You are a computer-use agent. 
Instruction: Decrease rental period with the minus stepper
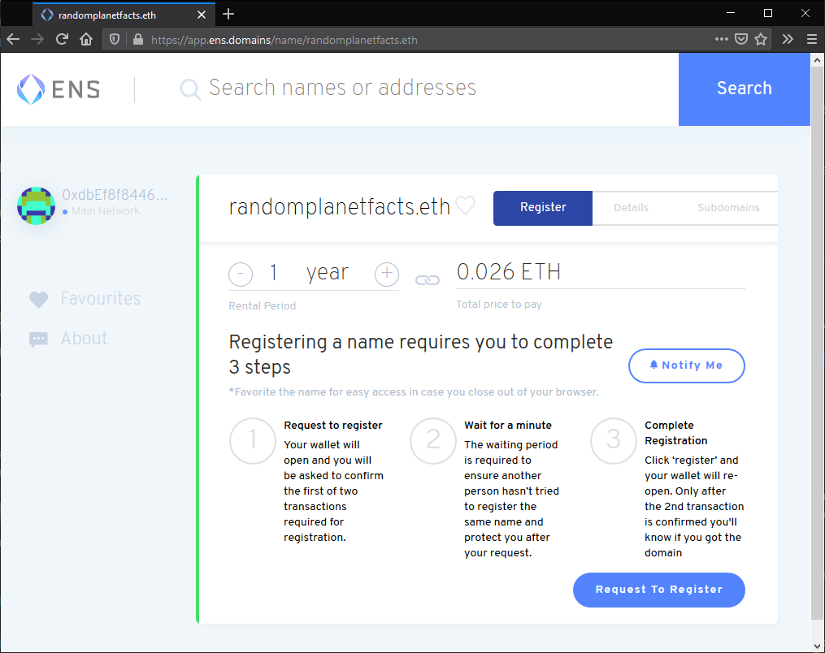pyautogui.click(x=241, y=274)
